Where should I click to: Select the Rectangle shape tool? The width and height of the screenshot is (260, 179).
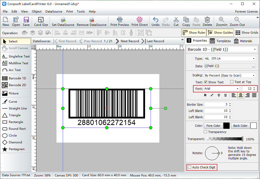[16, 122]
